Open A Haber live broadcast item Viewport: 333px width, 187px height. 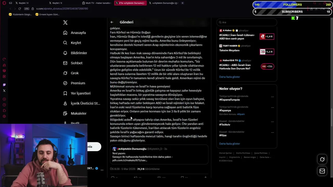tap(247, 35)
